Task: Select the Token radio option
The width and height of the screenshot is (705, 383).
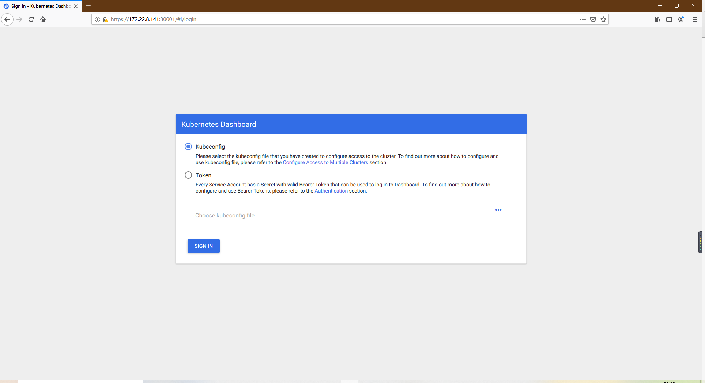Action: [x=188, y=175]
